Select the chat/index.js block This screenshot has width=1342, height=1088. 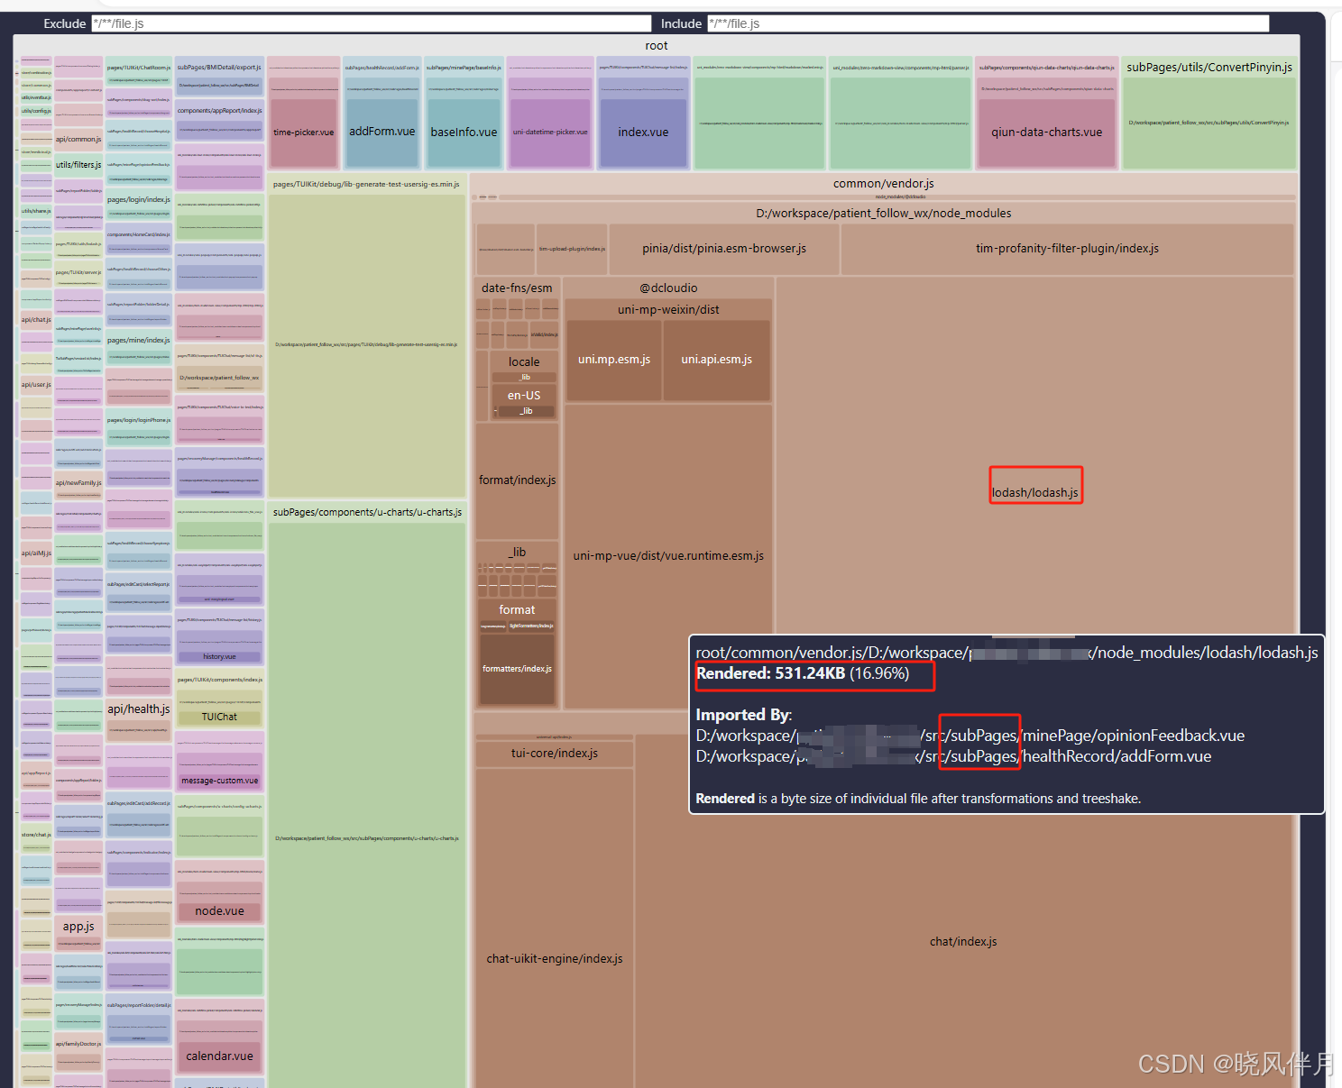click(963, 942)
